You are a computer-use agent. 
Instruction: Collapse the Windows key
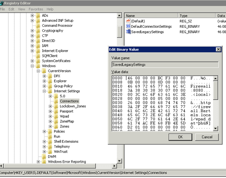[x=32, y=66]
